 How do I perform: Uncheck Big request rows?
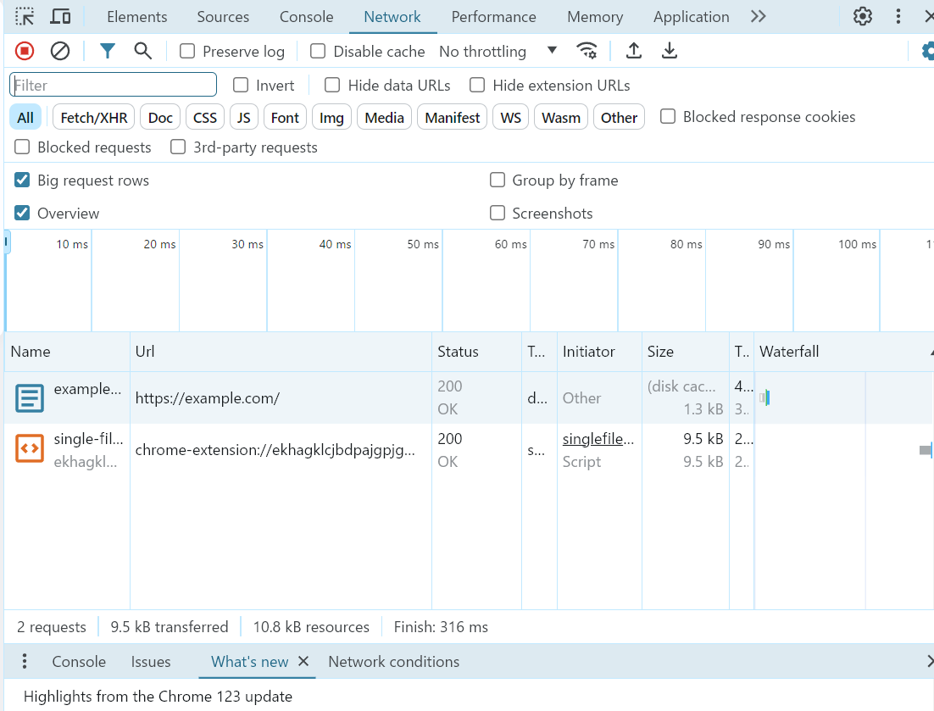click(23, 180)
